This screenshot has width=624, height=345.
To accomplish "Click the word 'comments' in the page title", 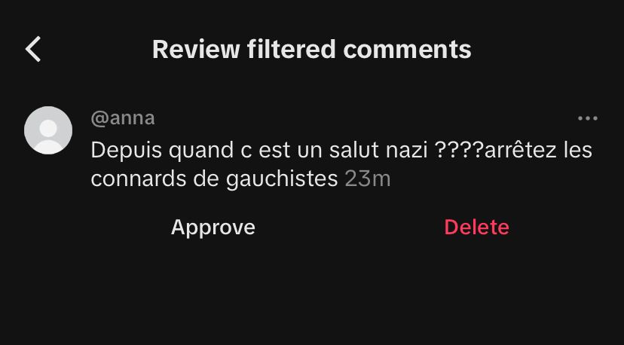I will click(407, 50).
